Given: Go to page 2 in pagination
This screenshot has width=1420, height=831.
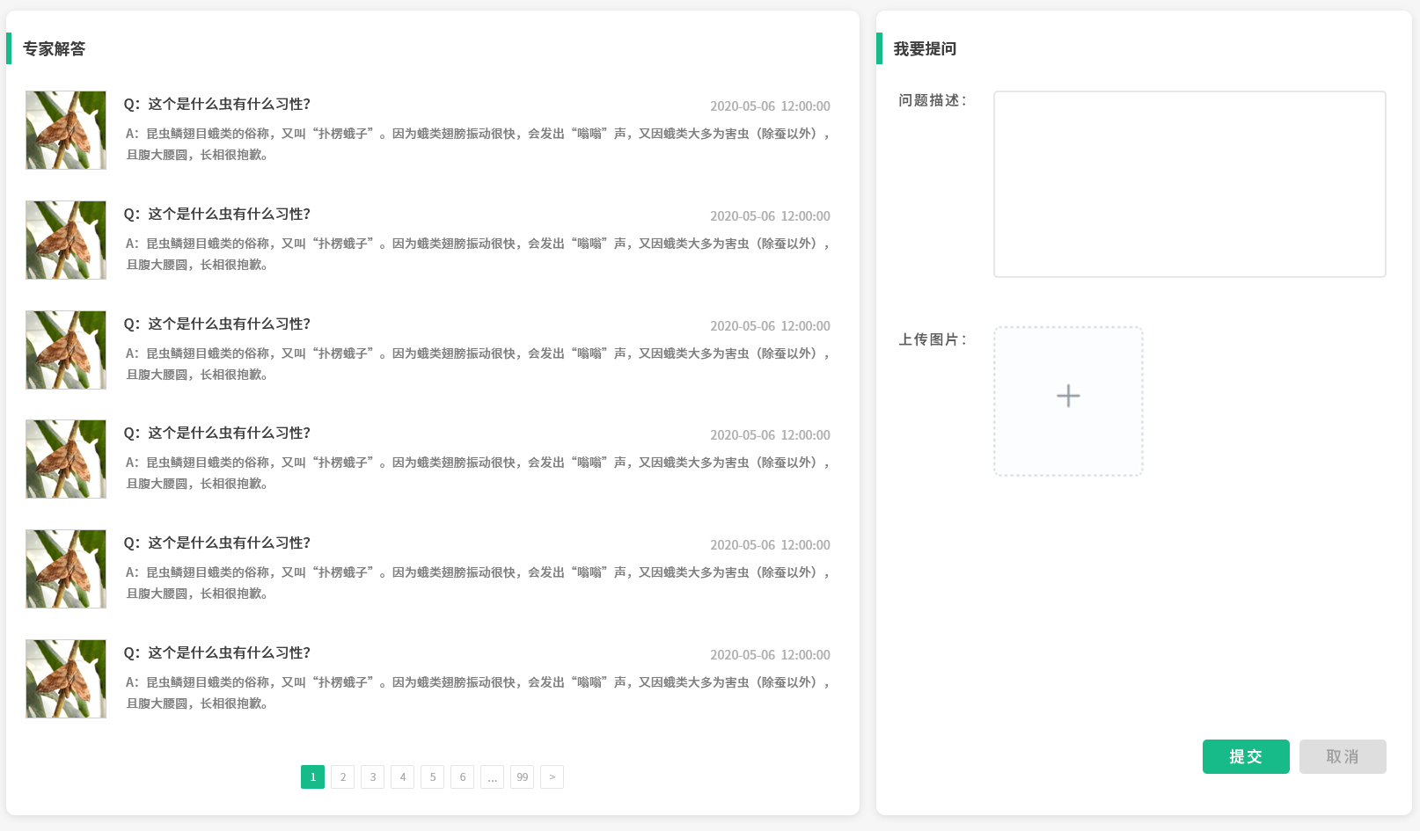Looking at the screenshot, I should [x=343, y=777].
